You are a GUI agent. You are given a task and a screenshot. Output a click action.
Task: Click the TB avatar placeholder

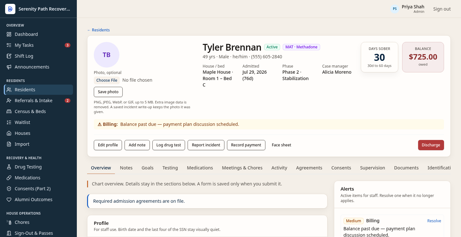click(x=107, y=55)
